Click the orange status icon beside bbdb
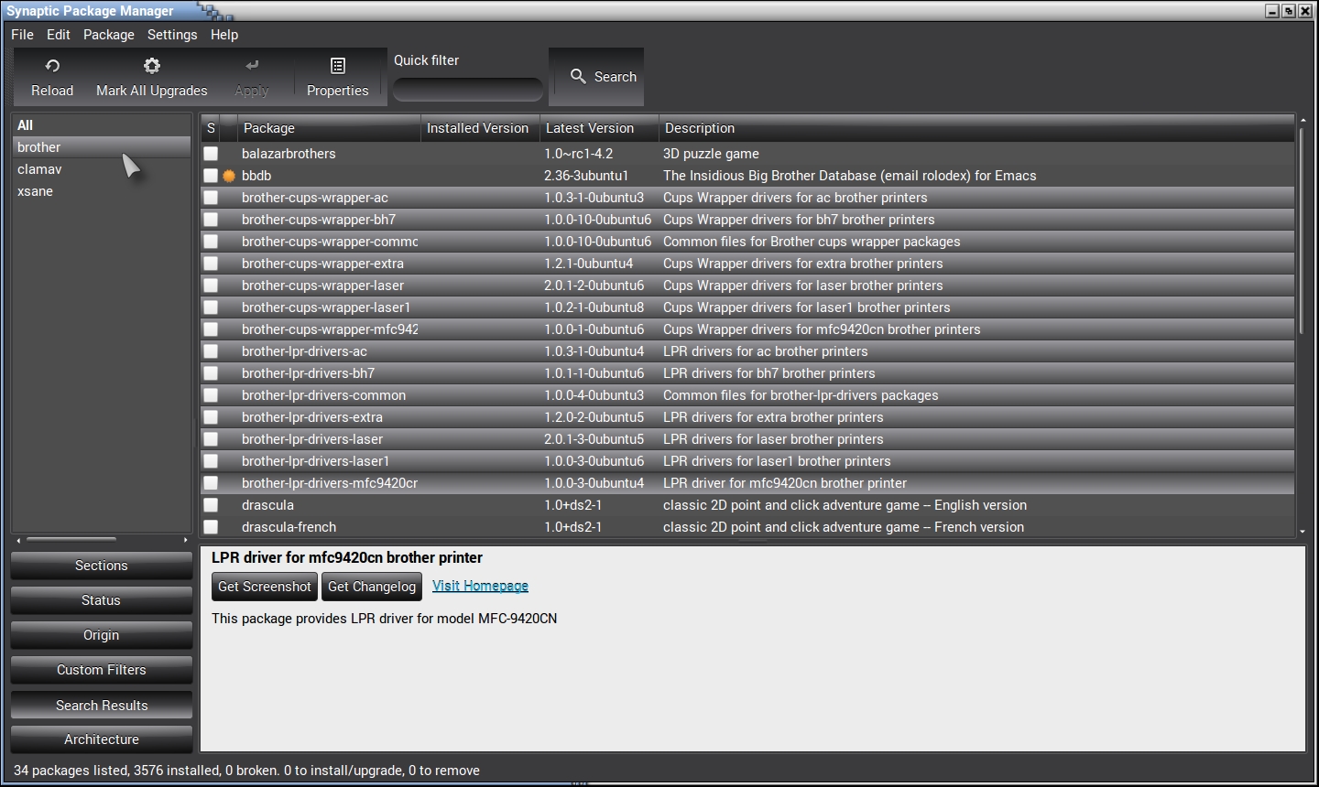Viewport: 1319px width, 787px height. coord(229,176)
